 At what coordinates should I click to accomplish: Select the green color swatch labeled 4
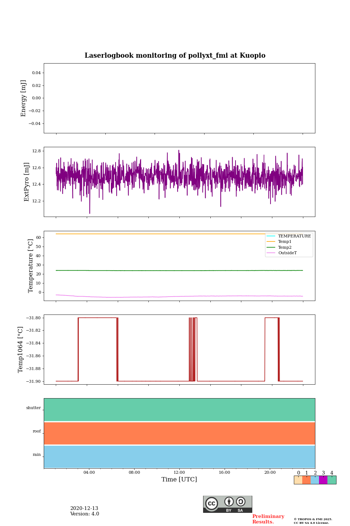(332, 480)
